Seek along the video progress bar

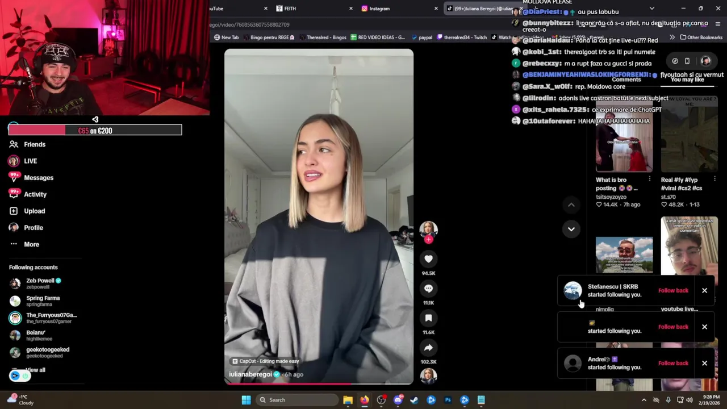319,383
